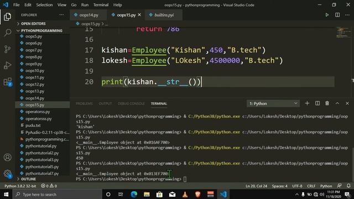Image resolution: width=354 pixels, height=199 pixels.
Task: Change language mode via Python status
Action: click(326, 186)
